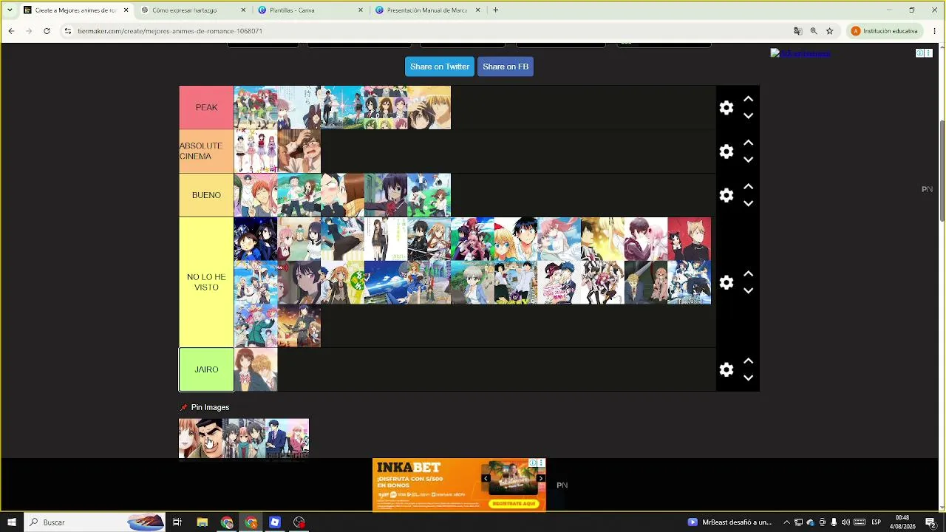Click the Share on Twitter button

pyautogui.click(x=440, y=66)
